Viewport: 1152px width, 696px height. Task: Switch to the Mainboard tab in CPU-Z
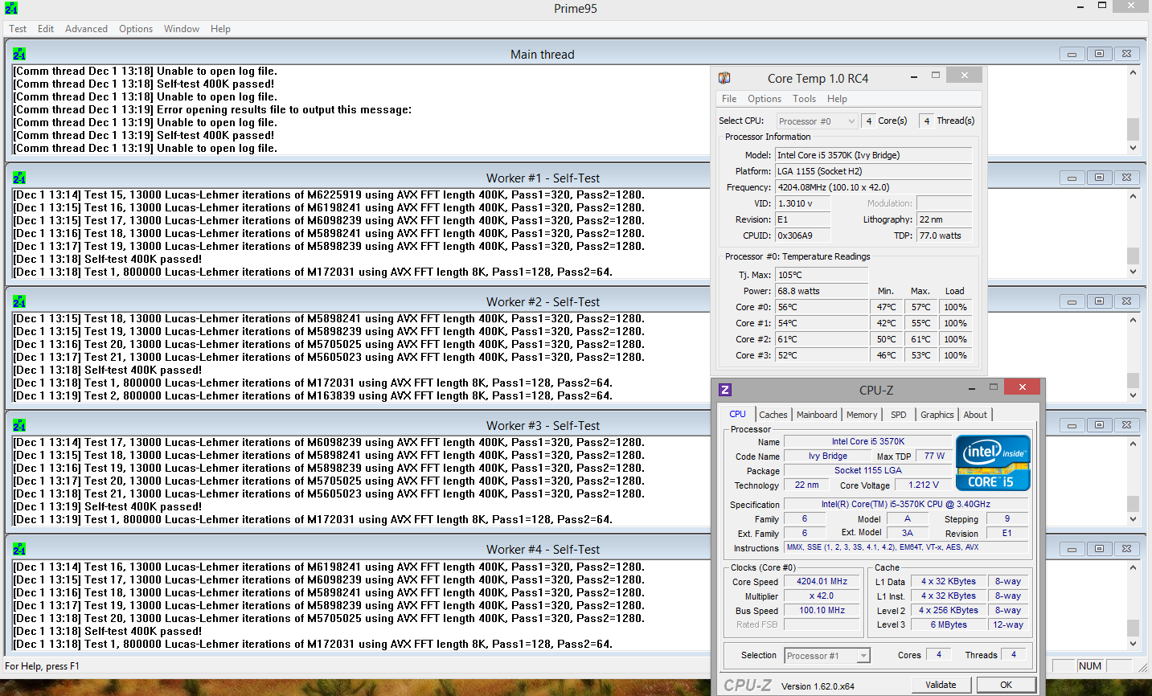[x=817, y=415]
